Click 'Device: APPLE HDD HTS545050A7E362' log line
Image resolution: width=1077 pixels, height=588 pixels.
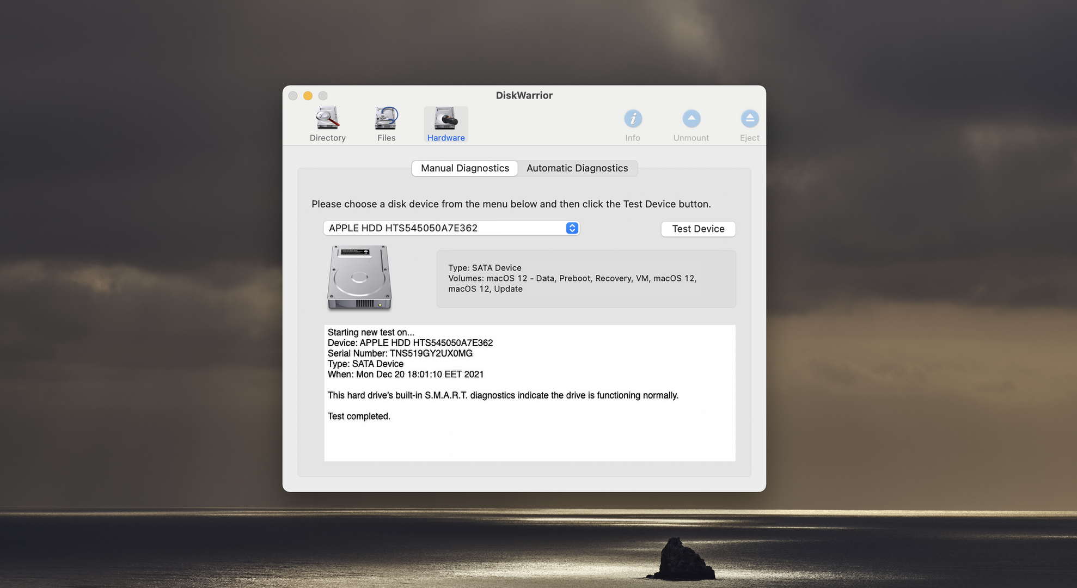pyautogui.click(x=410, y=343)
